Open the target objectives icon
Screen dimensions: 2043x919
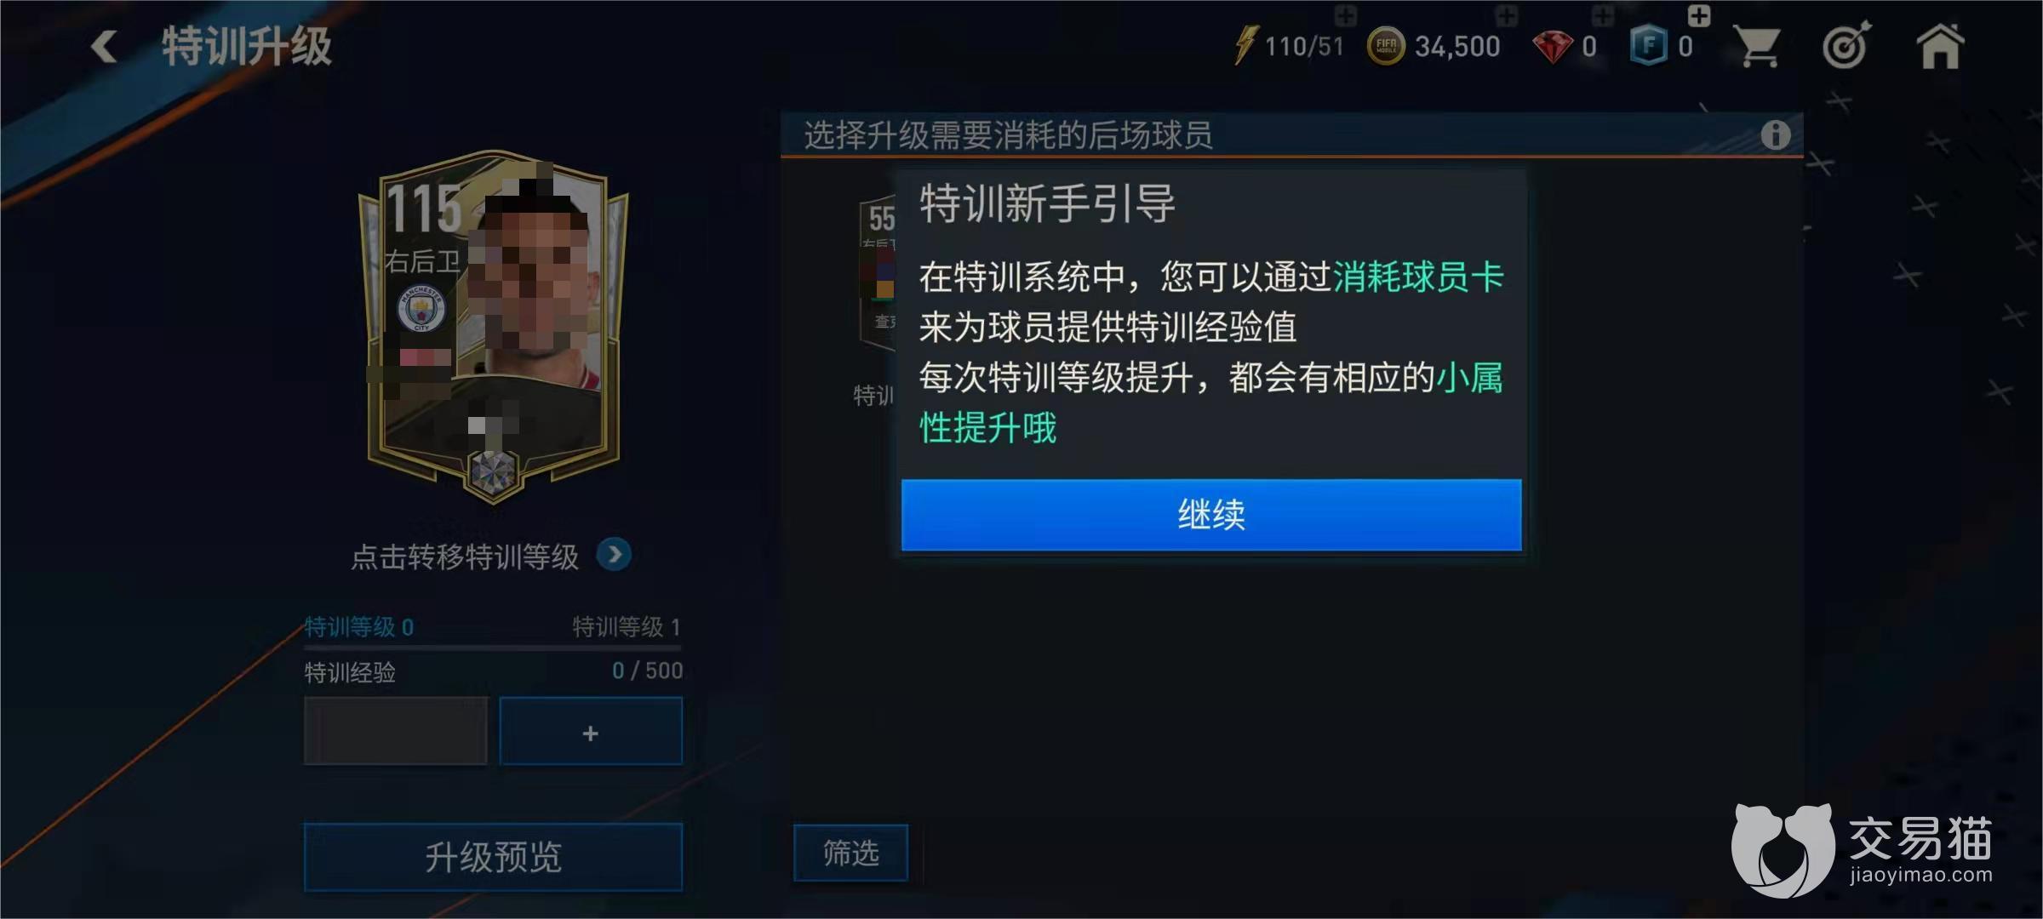[x=1847, y=44]
